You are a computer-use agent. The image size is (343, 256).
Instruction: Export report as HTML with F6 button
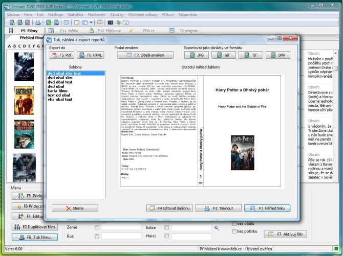point(91,55)
